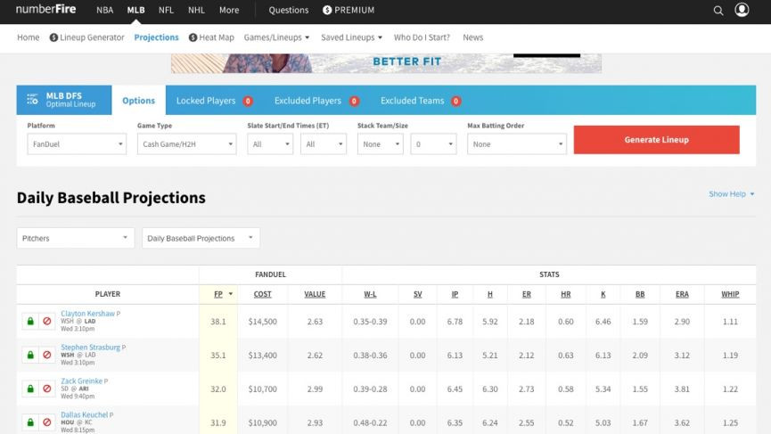
Task: Click the dollar icon beside Lineup Generator
Action: [53, 37]
